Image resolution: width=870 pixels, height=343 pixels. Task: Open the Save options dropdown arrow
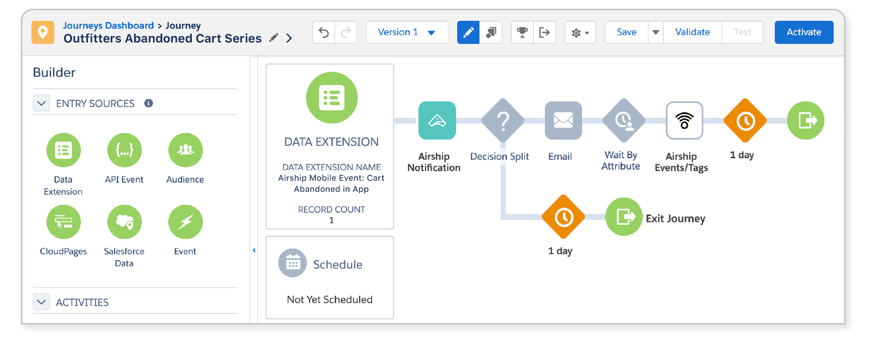tap(656, 32)
